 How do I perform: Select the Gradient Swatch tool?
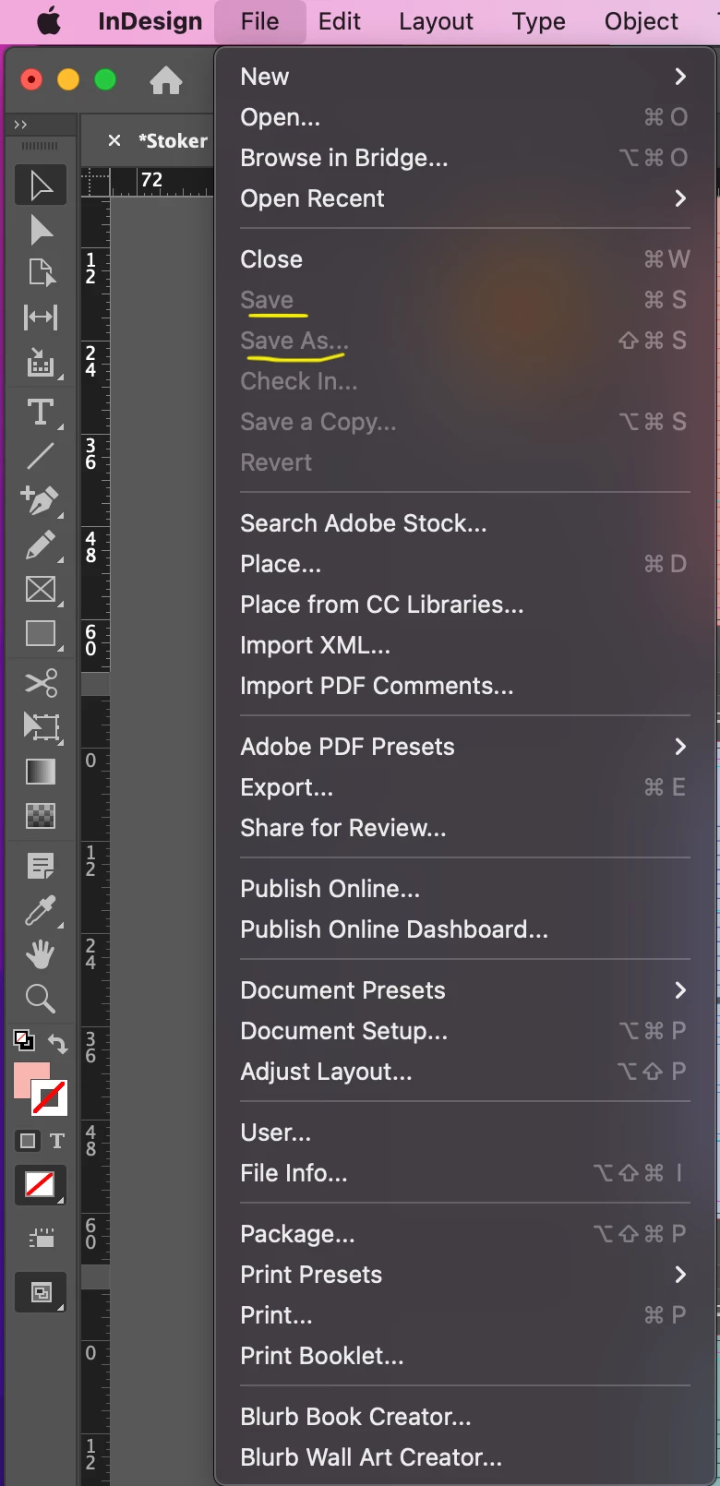click(x=41, y=772)
